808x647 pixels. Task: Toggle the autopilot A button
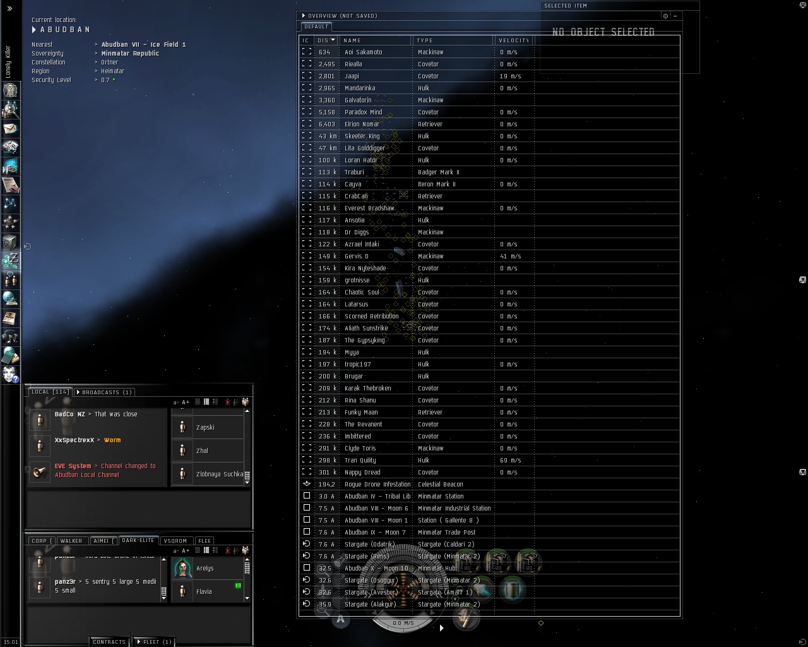click(341, 619)
